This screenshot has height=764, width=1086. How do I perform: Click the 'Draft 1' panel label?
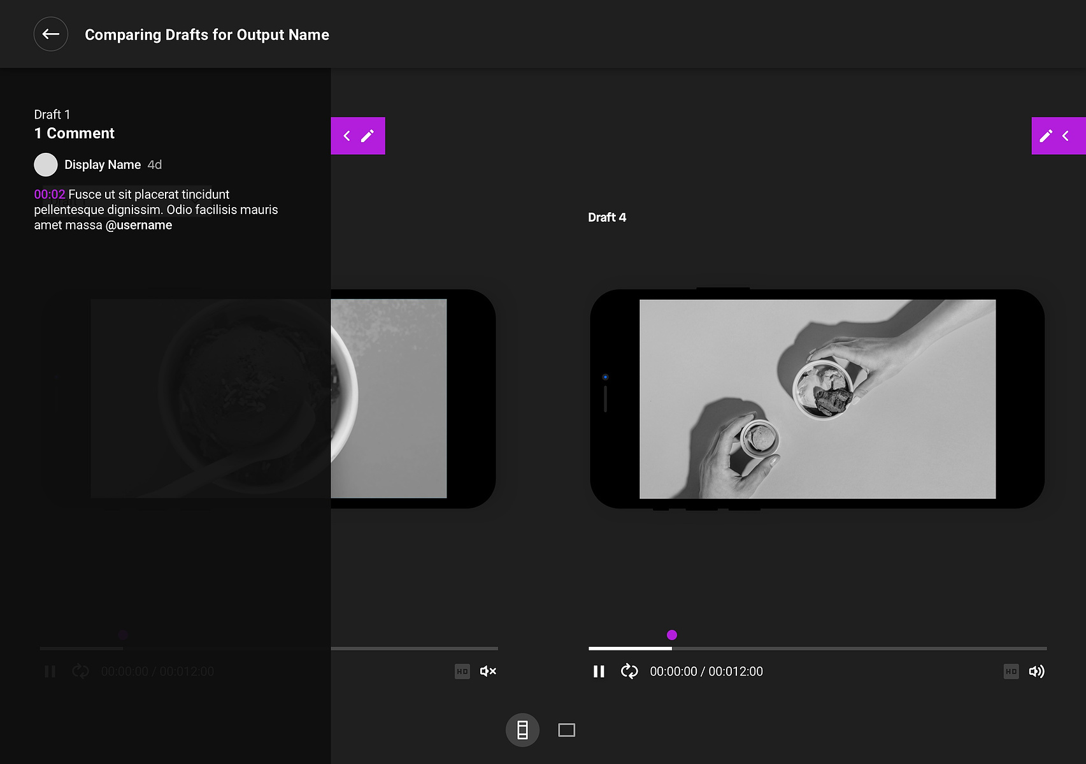[52, 114]
